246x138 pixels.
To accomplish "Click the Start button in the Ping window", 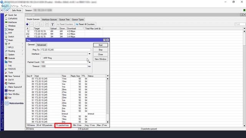I will pyautogui.click(x=101, y=45).
